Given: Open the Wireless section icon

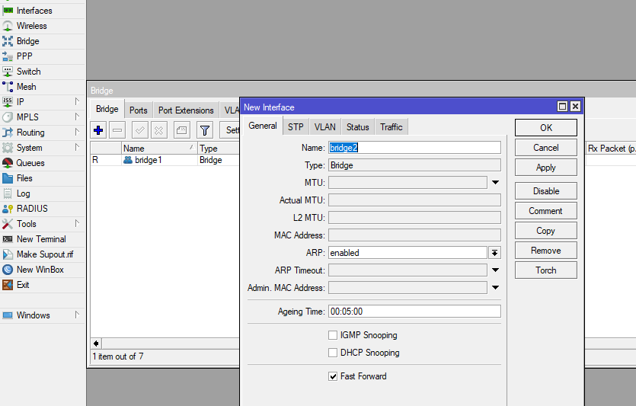Looking at the screenshot, I should point(8,26).
